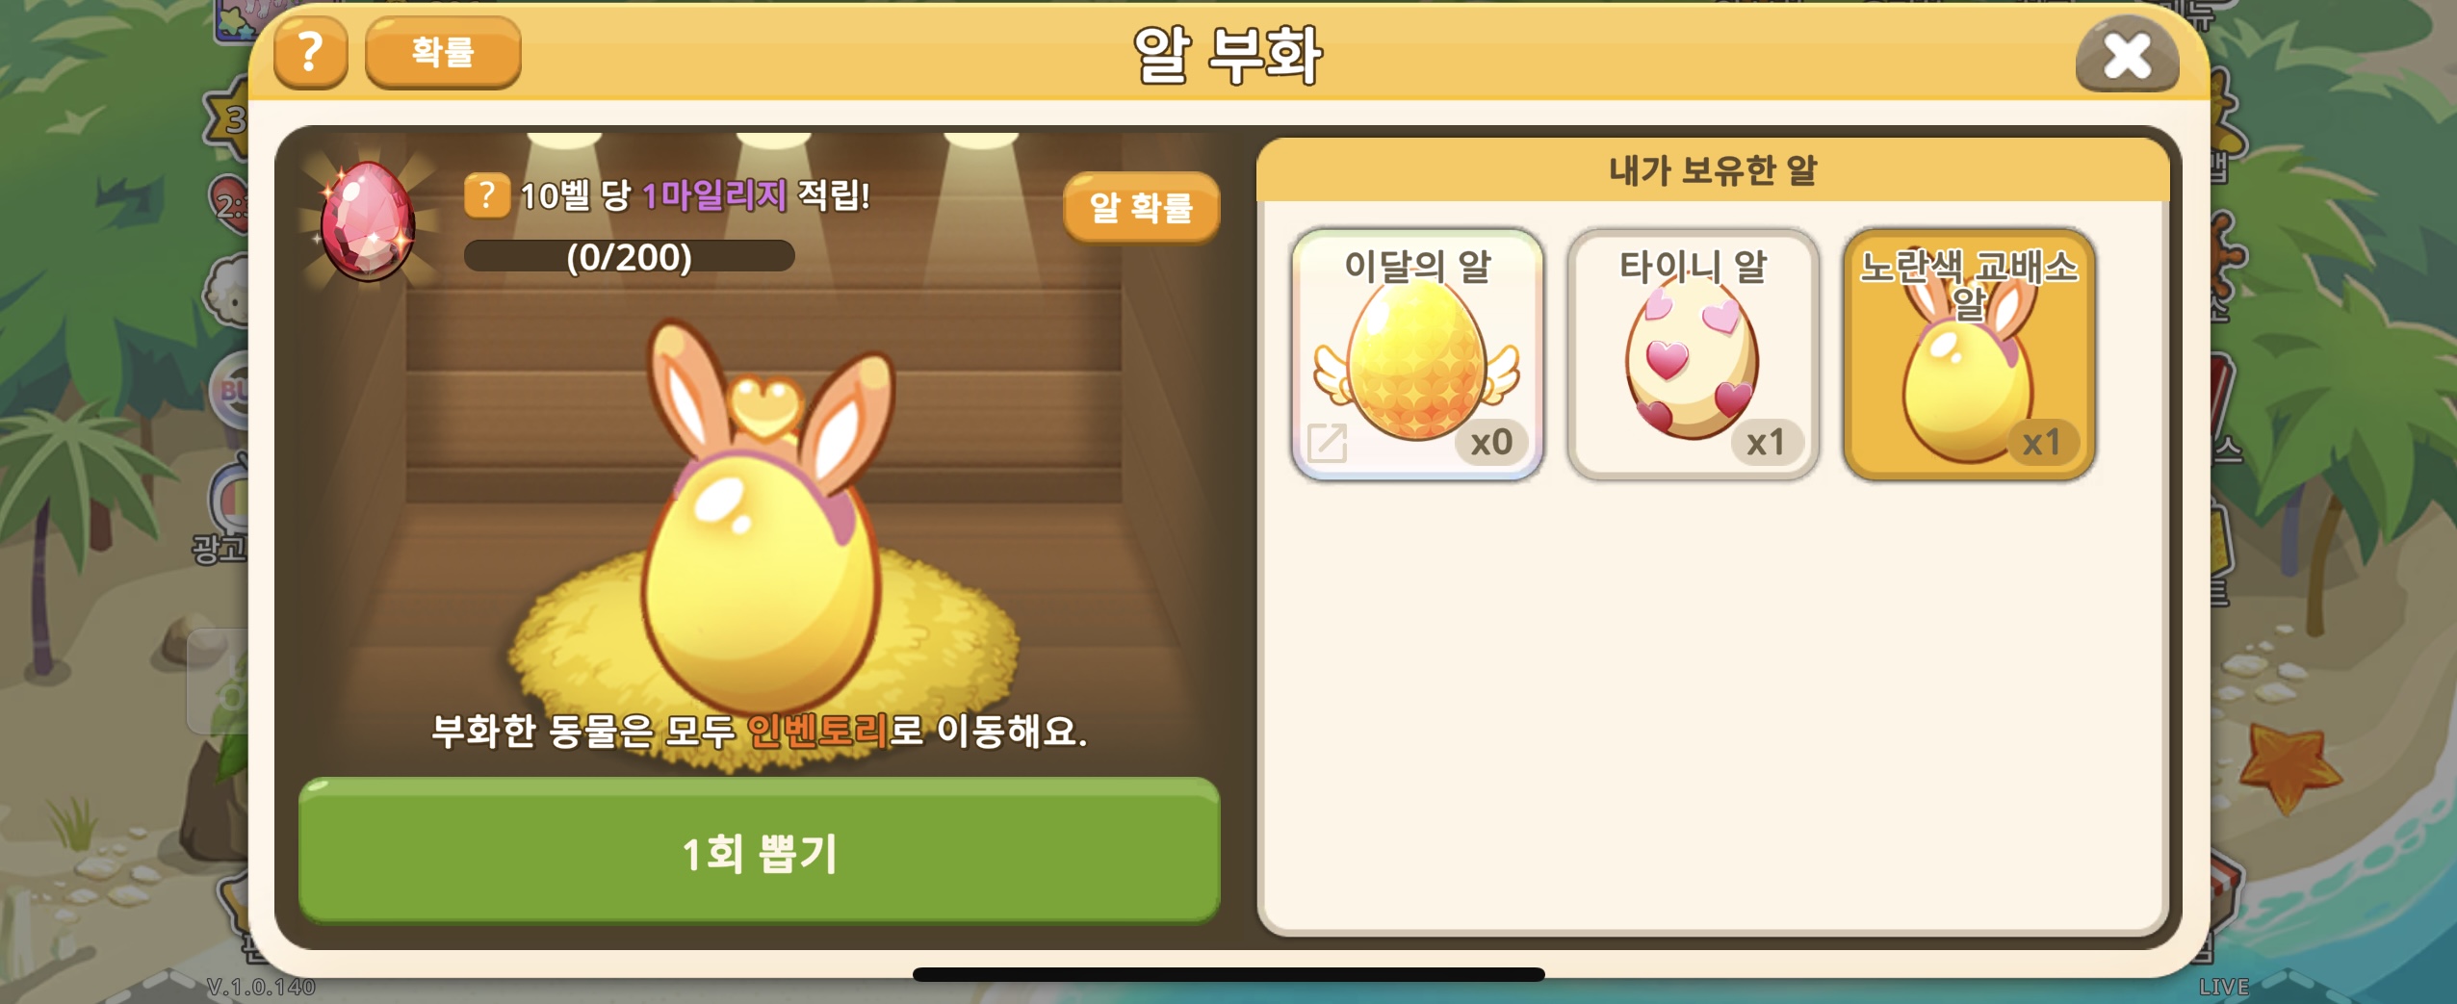The height and width of the screenshot is (1004, 2457).
Task: Click the mileage progress bar (0/200)
Action: [x=629, y=256]
